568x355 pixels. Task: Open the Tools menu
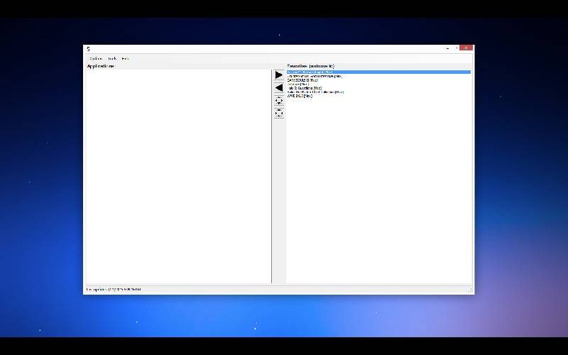click(x=112, y=58)
